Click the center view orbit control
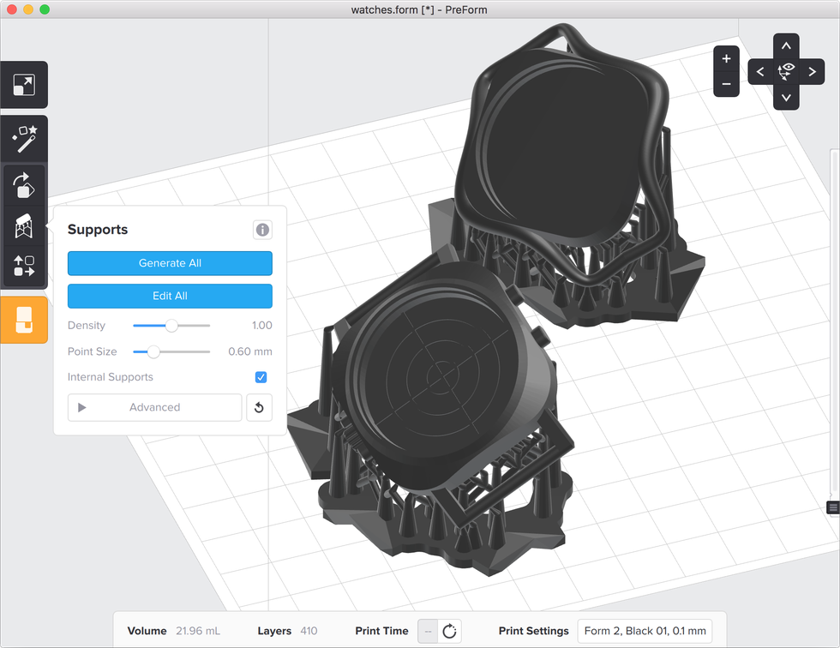Image resolution: width=840 pixels, height=648 pixels. click(x=786, y=71)
